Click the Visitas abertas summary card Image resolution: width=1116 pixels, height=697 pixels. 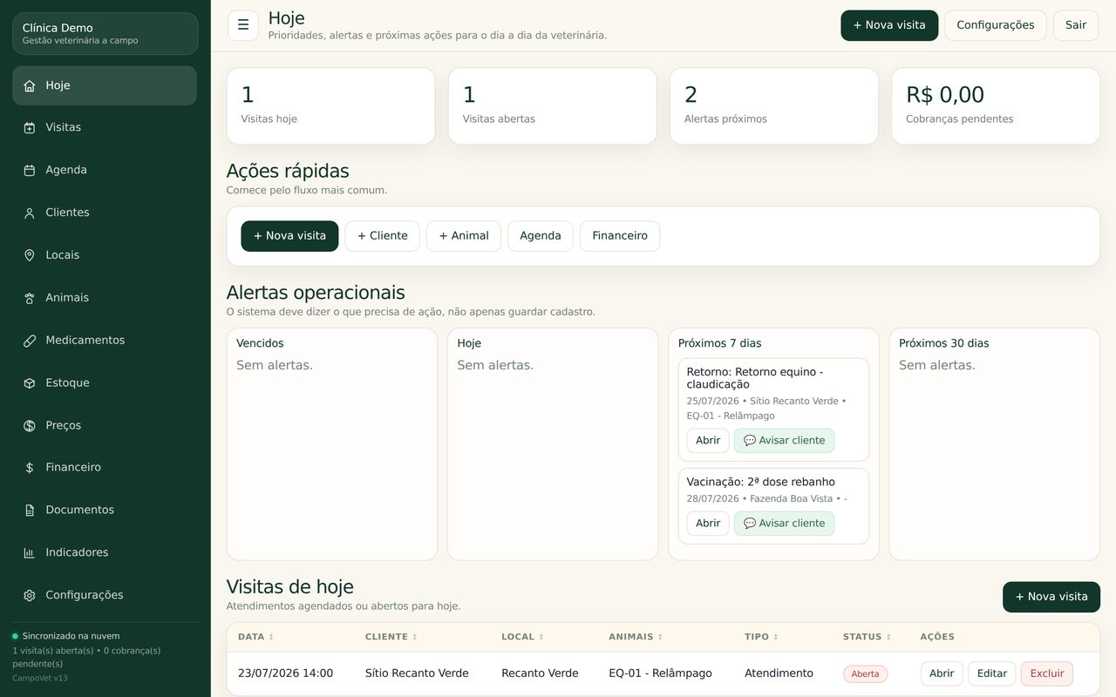coord(552,106)
